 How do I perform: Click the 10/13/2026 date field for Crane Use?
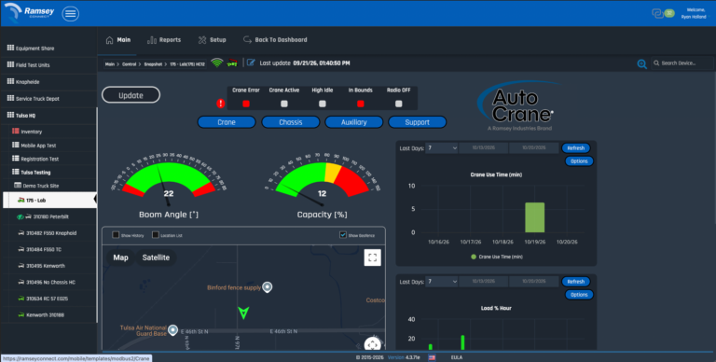[x=484, y=148]
